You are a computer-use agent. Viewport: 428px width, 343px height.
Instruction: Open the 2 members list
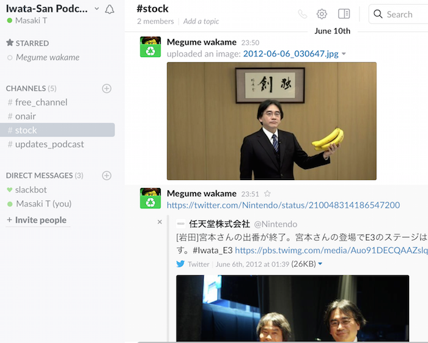pos(155,21)
